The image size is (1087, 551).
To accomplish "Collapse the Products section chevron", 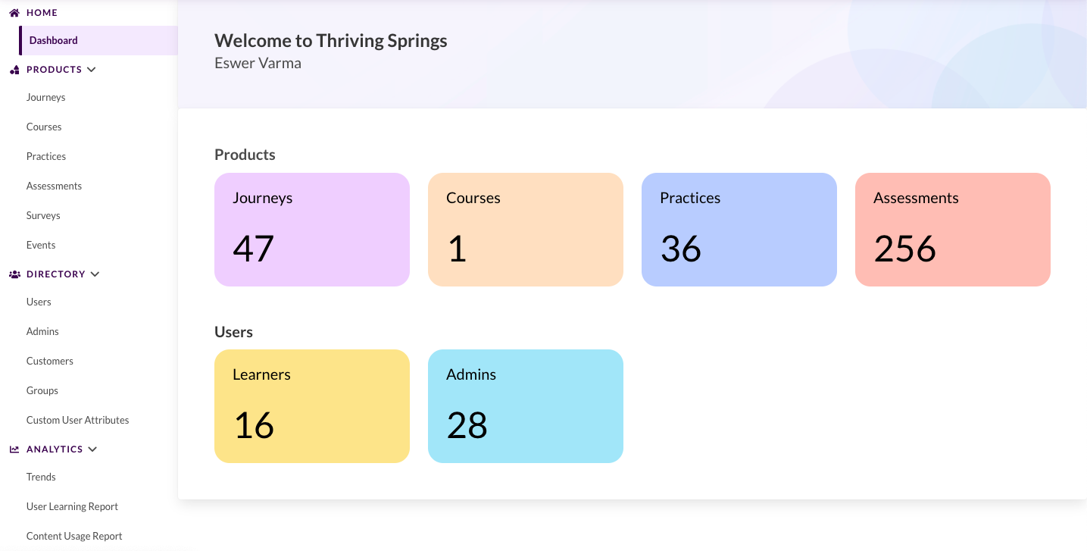I will (x=92, y=70).
